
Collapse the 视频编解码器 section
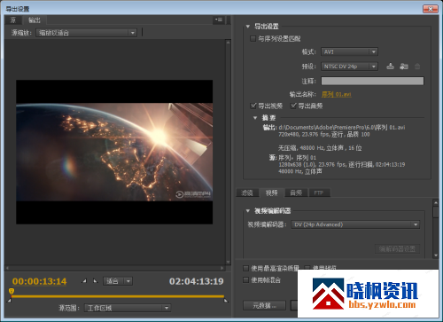[x=248, y=211]
